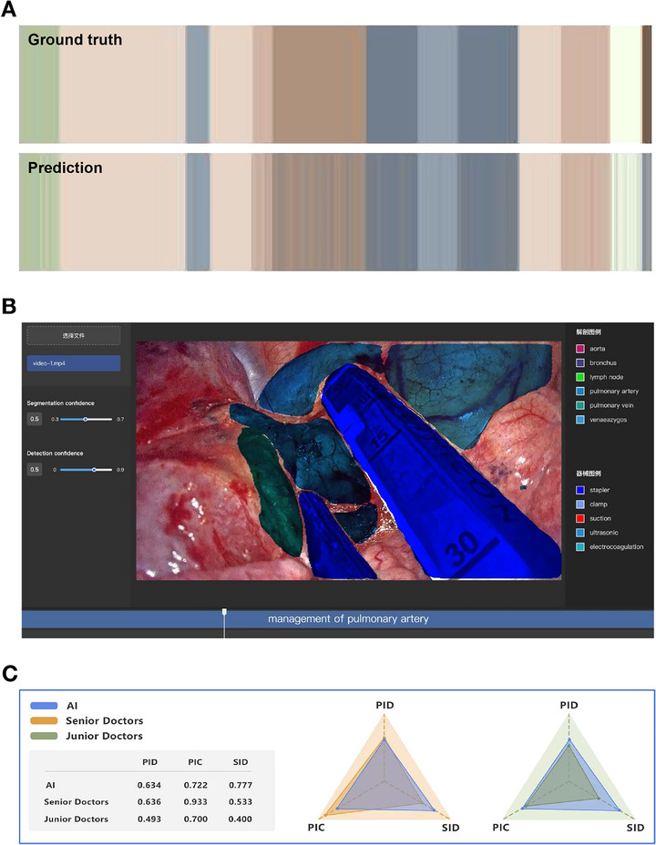Click the surgical video frame
The height and width of the screenshot is (845, 656).
(x=349, y=461)
